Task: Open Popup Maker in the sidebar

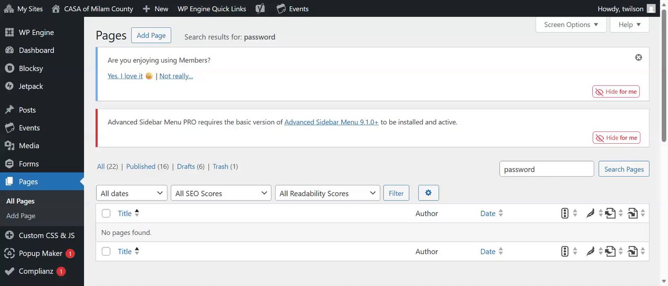Action: pos(40,253)
